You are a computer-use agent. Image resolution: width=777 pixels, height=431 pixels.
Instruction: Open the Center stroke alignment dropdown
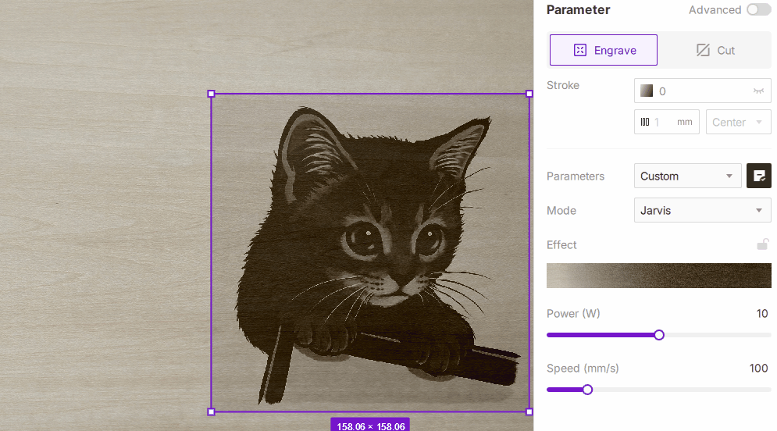[738, 122]
